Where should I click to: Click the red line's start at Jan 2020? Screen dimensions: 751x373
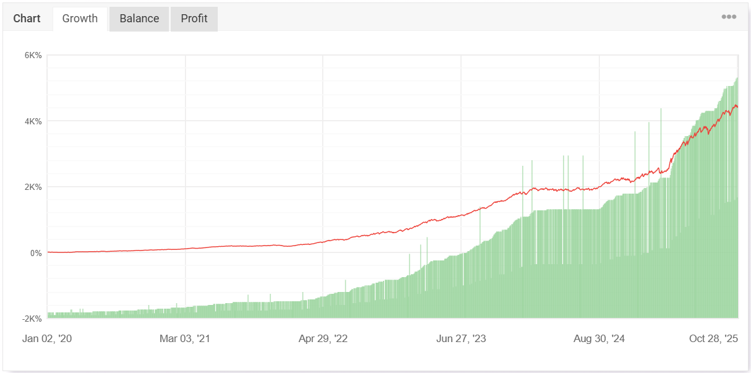(x=48, y=252)
